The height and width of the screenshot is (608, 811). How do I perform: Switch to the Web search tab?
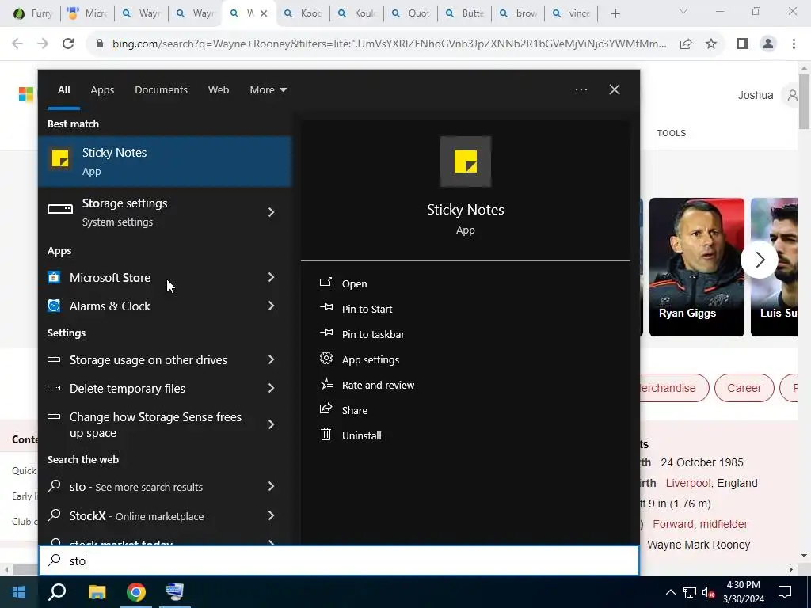click(219, 90)
